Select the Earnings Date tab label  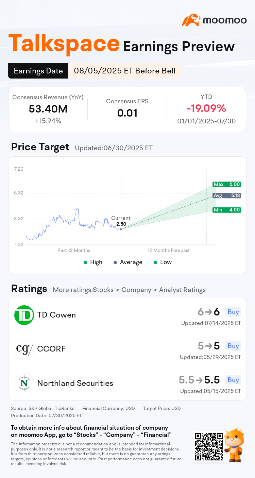pyautogui.click(x=38, y=71)
